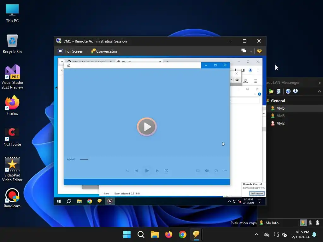Select the VideoPad Video Editor desktop shortcut
This screenshot has width=323, height=242.
coord(12,169)
